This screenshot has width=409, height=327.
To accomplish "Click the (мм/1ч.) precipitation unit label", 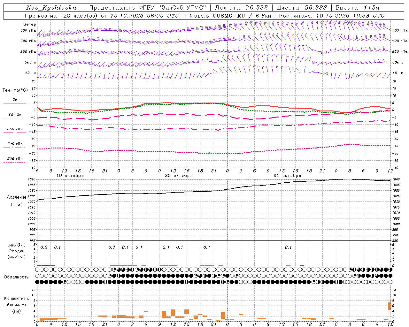I will 17,257.
